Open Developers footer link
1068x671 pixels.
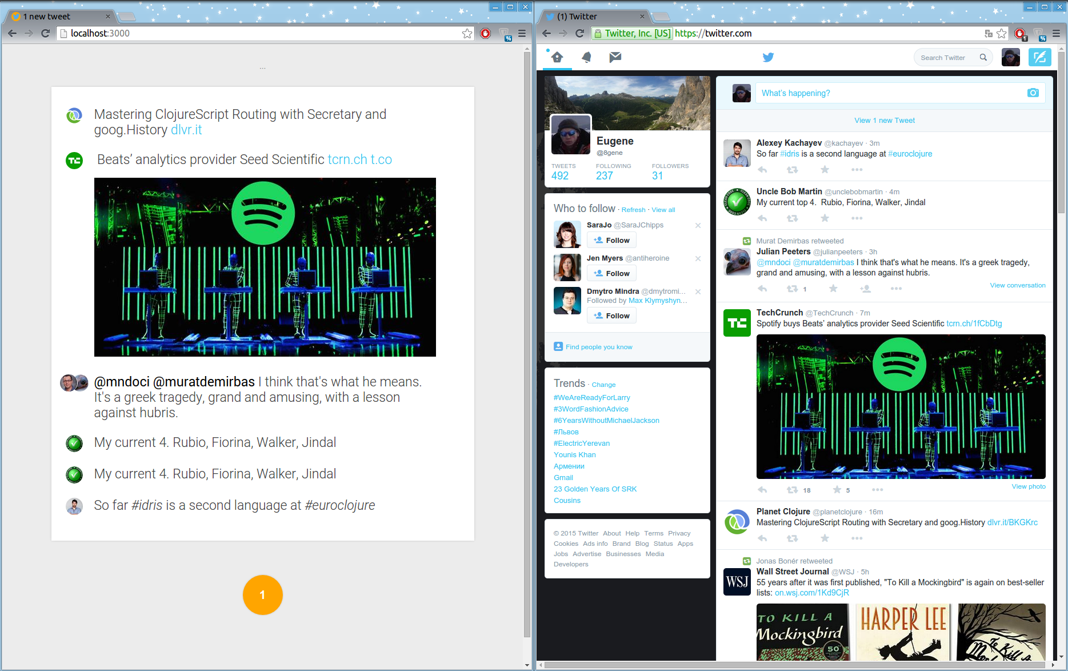pos(571,564)
